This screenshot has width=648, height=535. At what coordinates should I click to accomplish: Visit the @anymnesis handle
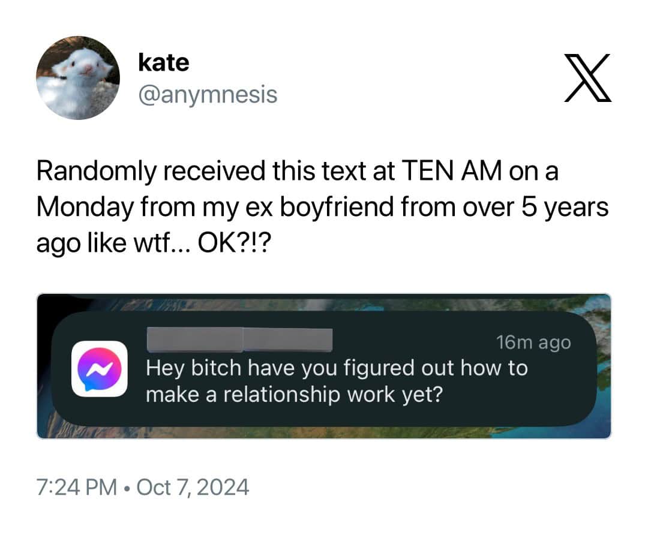tap(208, 95)
